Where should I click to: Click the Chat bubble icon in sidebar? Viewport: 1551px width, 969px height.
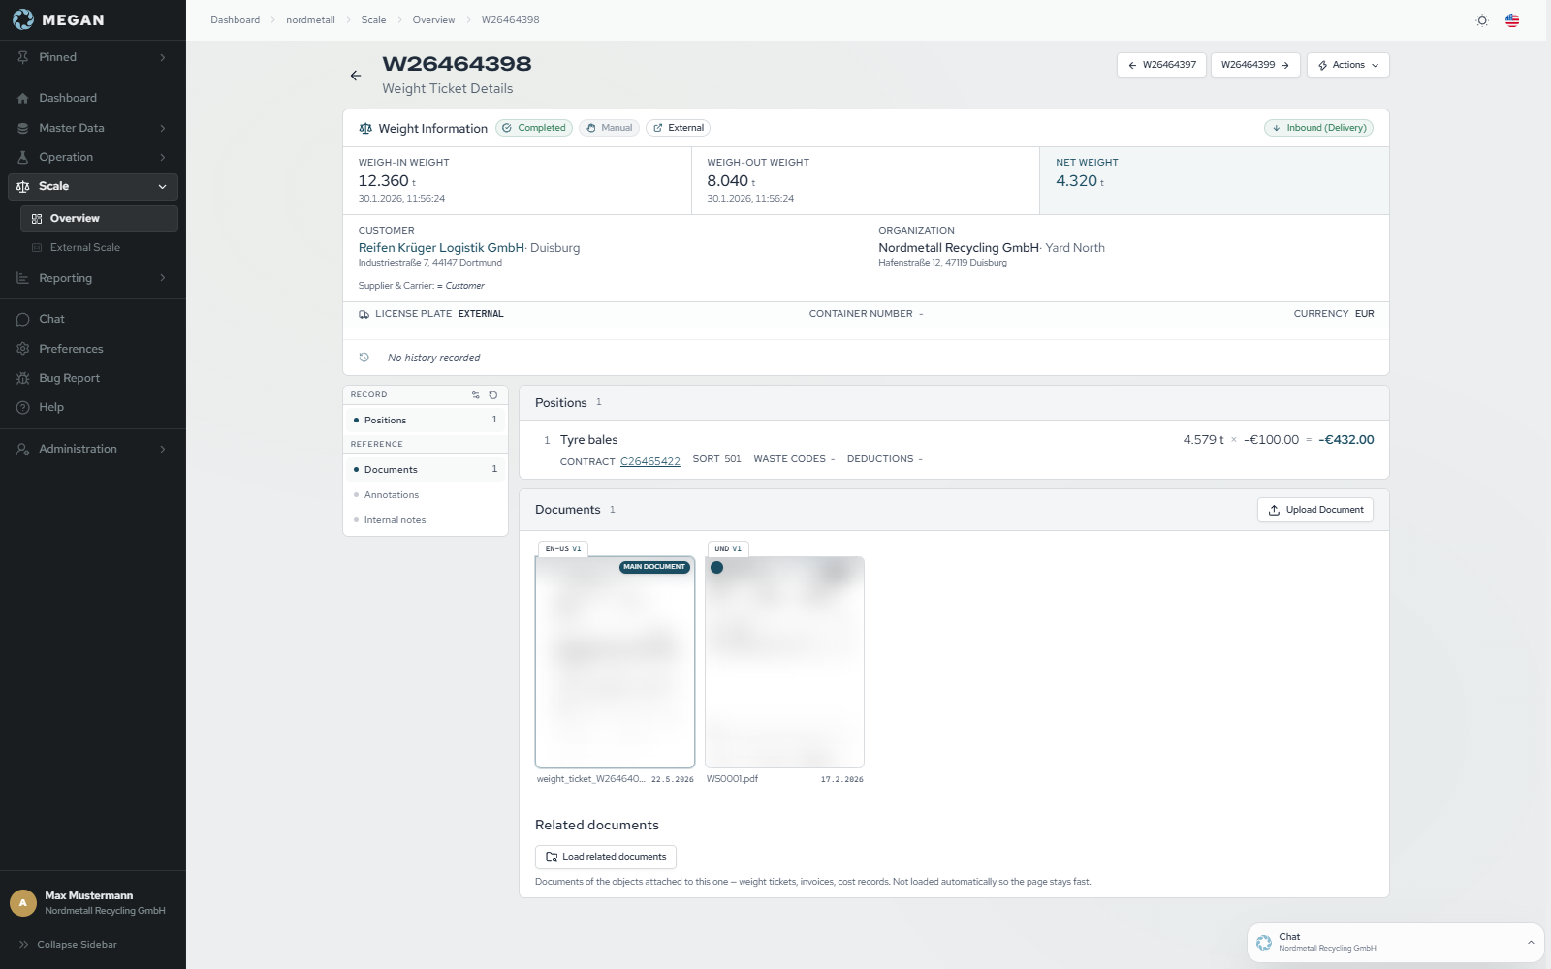point(23,319)
